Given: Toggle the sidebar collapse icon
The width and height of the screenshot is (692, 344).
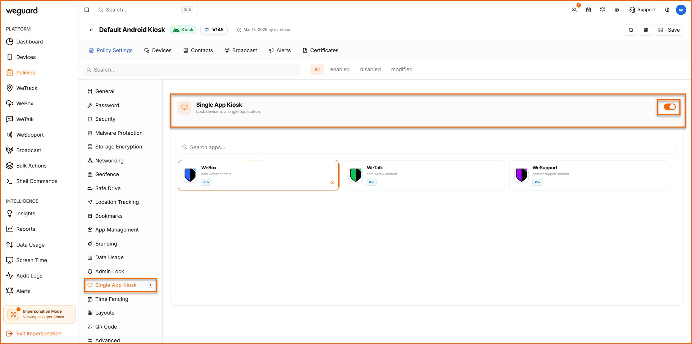Looking at the screenshot, I should click(87, 10).
